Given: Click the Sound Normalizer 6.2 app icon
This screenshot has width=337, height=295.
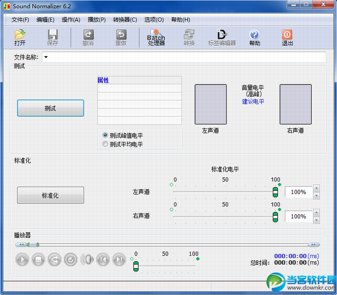Looking at the screenshot, I should click(x=7, y=6).
